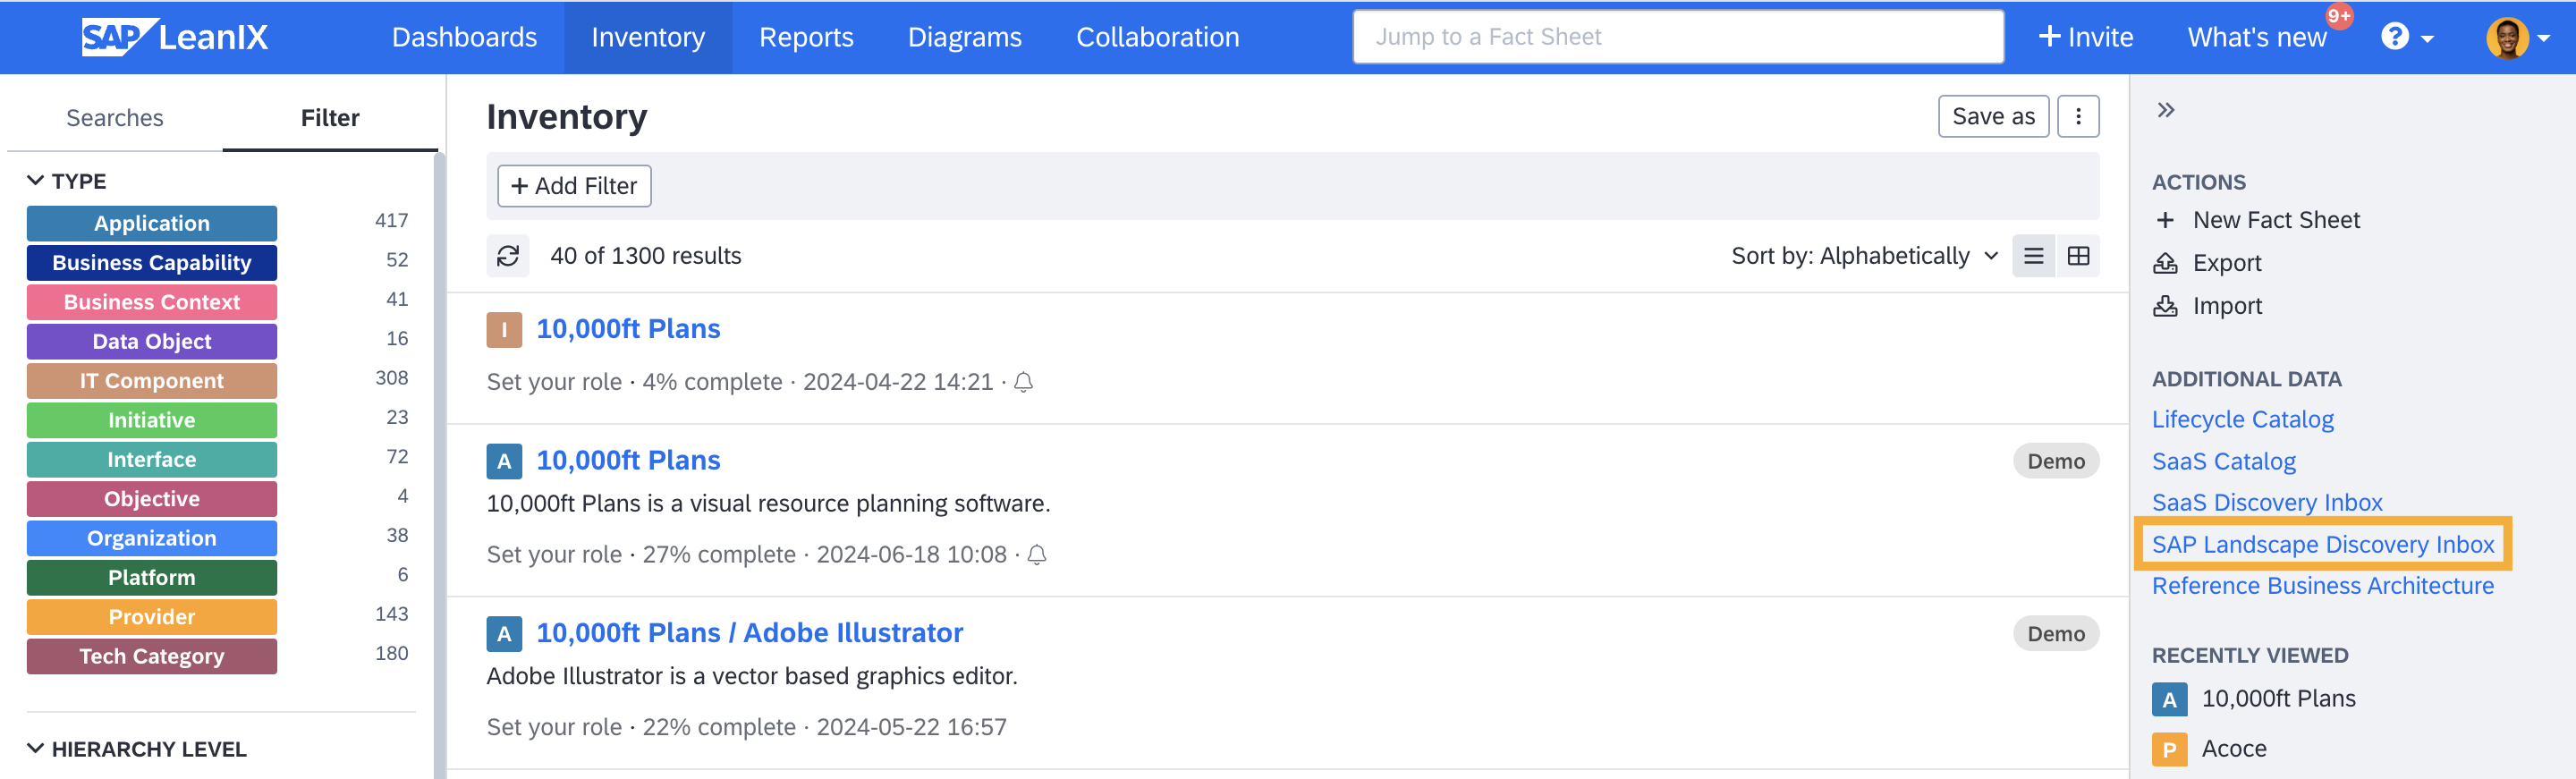Open Sort by Alphabetically dropdown
The width and height of the screenshot is (2576, 779).
[1864, 256]
